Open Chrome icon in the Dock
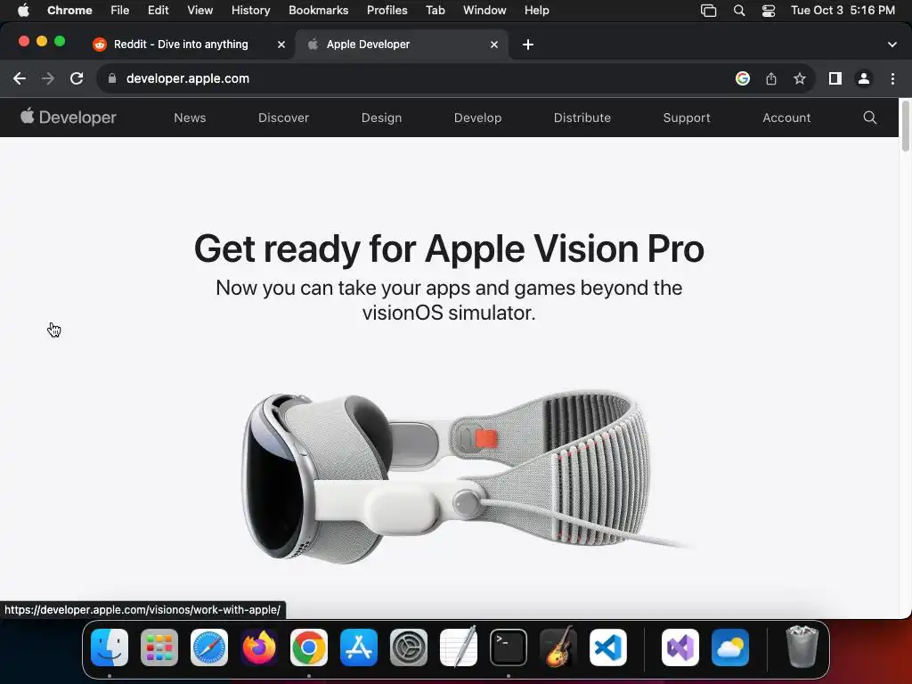912x684 pixels. click(309, 647)
